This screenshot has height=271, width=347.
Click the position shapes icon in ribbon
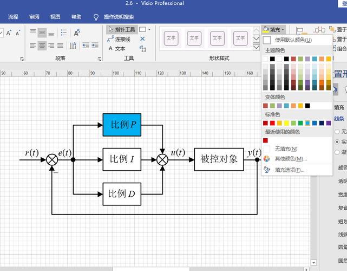pyautogui.click(x=319, y=30)
